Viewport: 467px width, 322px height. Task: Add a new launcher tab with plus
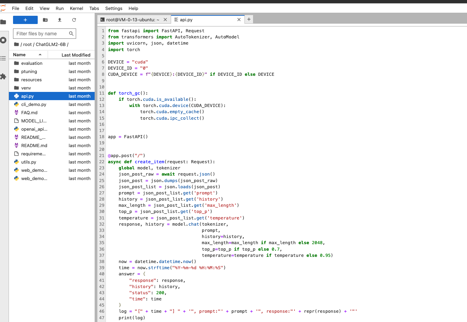249,20
